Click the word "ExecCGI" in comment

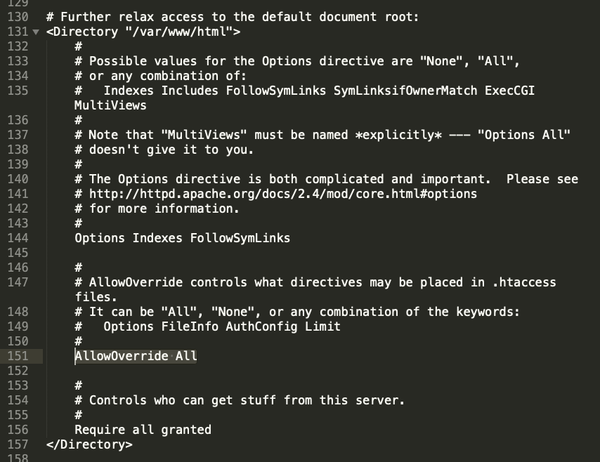[510, 91]
